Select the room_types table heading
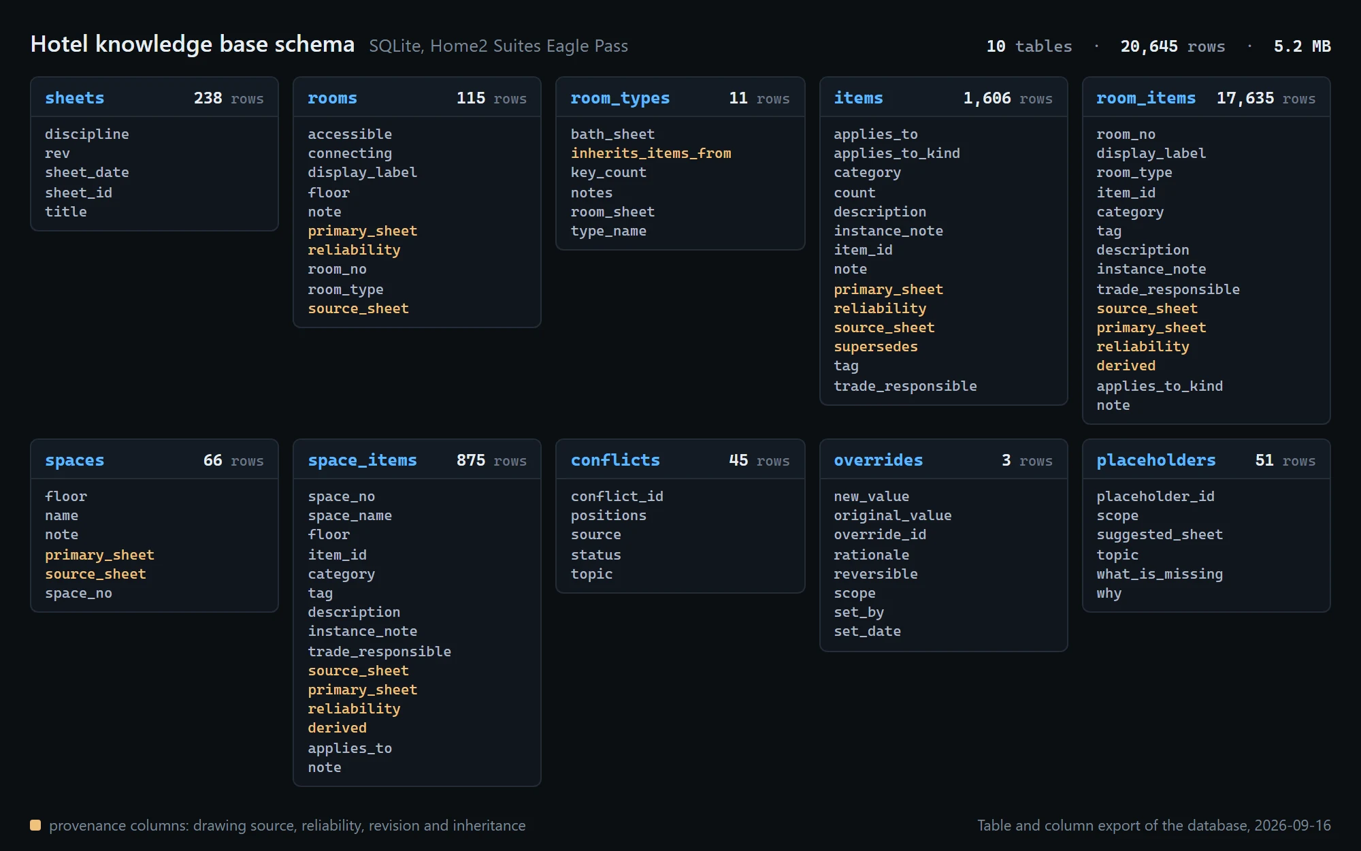Viewport: 1361px width, 851px height. click(620, 99)
